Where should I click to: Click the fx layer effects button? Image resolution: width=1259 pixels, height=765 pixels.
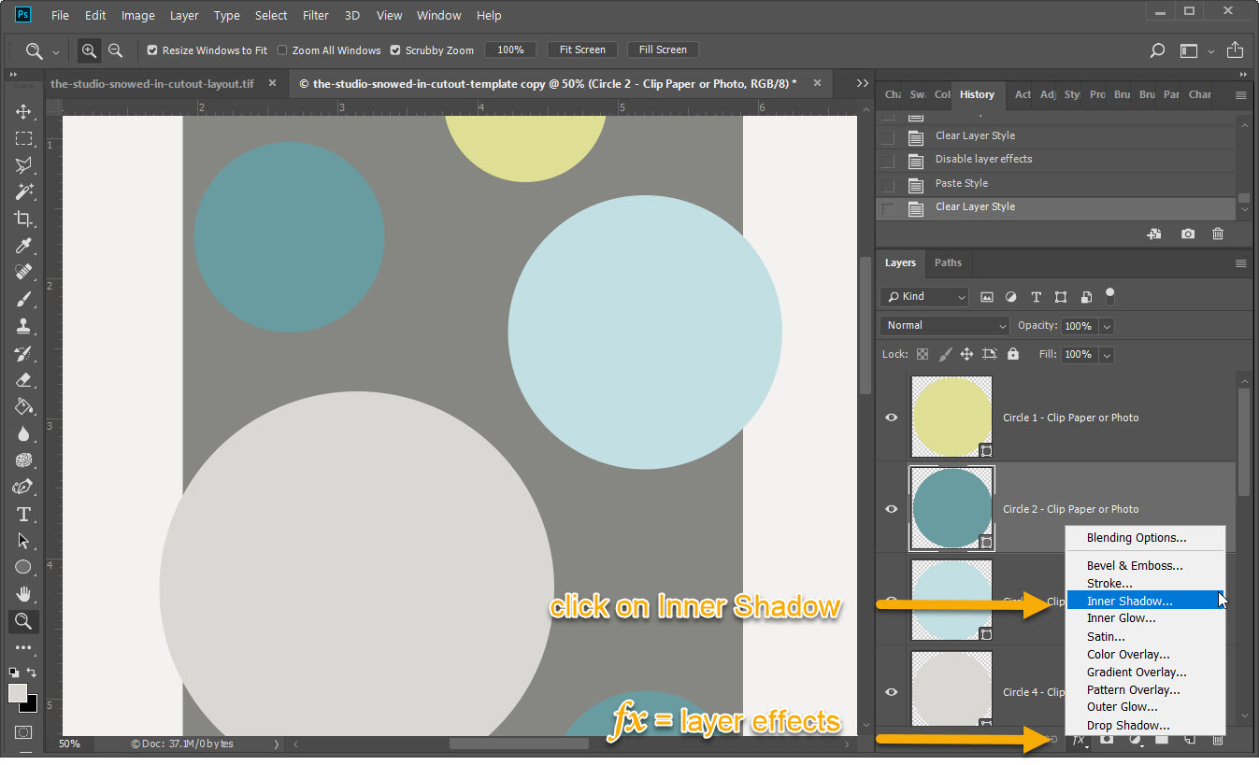pos(1080,740)
